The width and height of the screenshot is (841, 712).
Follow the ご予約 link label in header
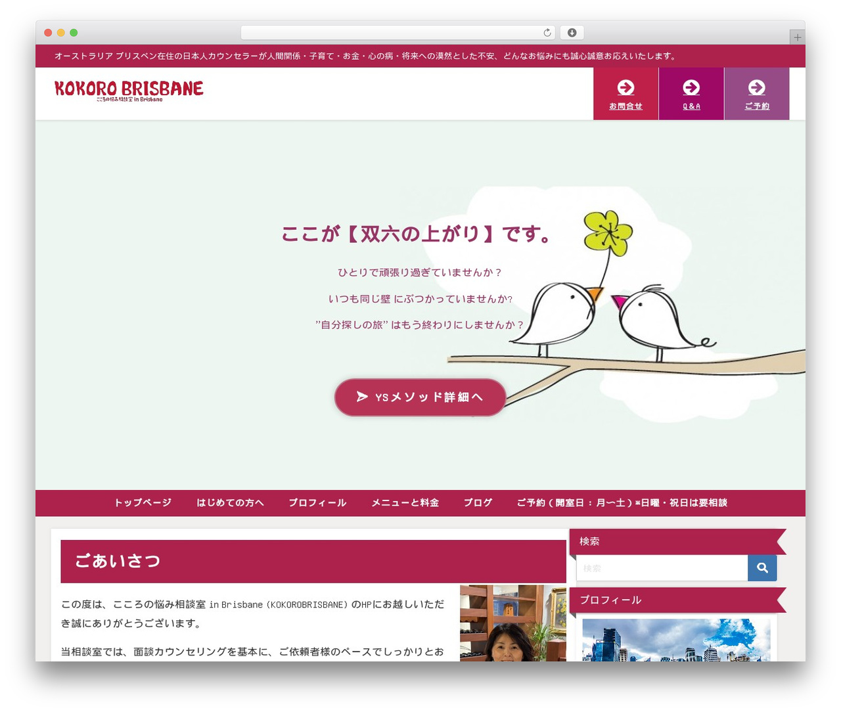[x=757, y=106]
